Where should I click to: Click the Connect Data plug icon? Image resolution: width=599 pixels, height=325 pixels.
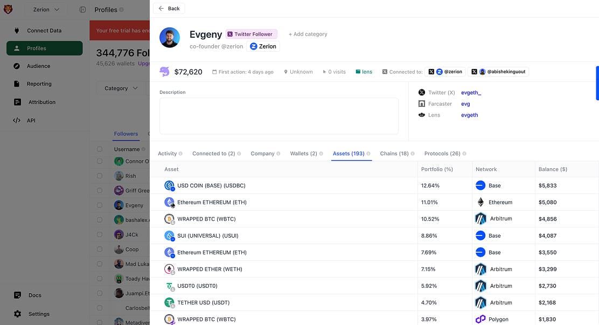(17, 31)
